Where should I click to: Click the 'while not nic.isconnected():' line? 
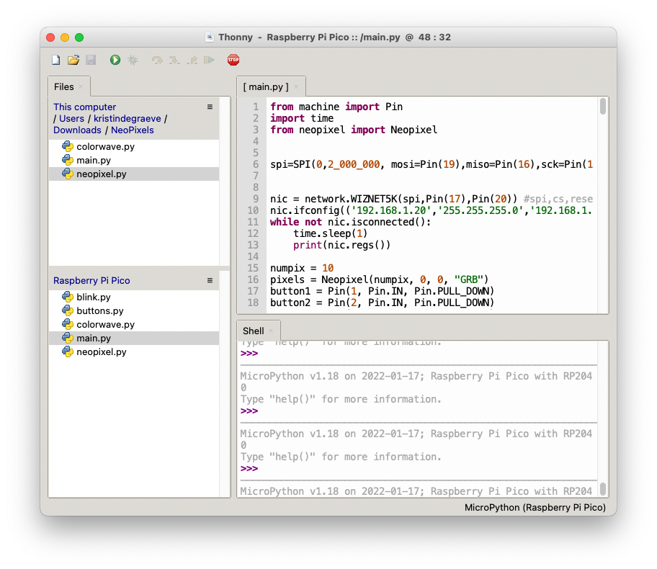[x=350, y=222]
